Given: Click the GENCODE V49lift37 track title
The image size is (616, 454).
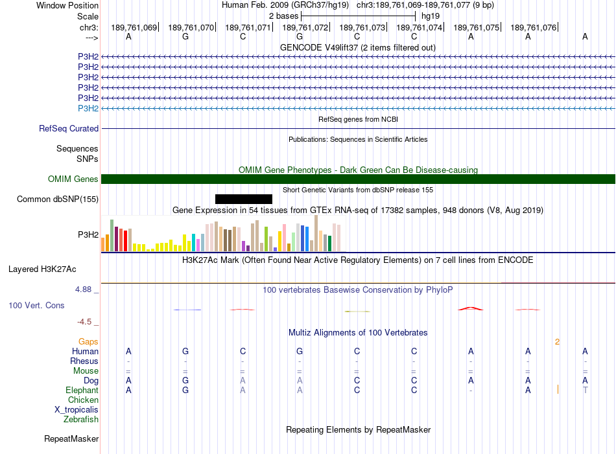Looking at the screenshot, I should 357,47.
